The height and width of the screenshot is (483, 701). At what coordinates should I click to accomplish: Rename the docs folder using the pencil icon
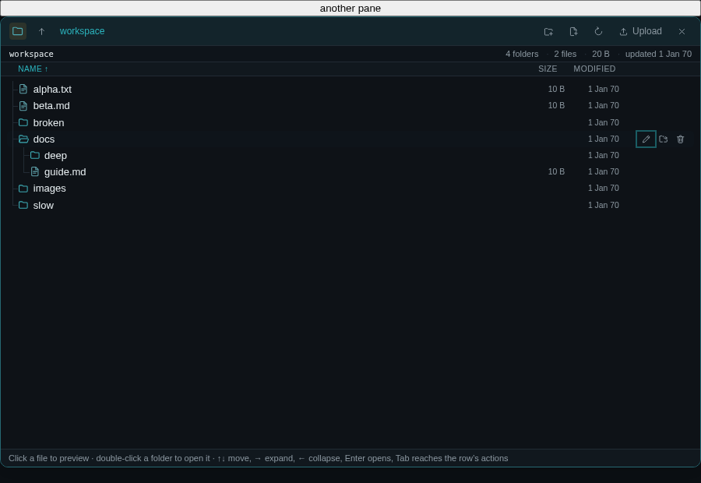tap(646, 139)
